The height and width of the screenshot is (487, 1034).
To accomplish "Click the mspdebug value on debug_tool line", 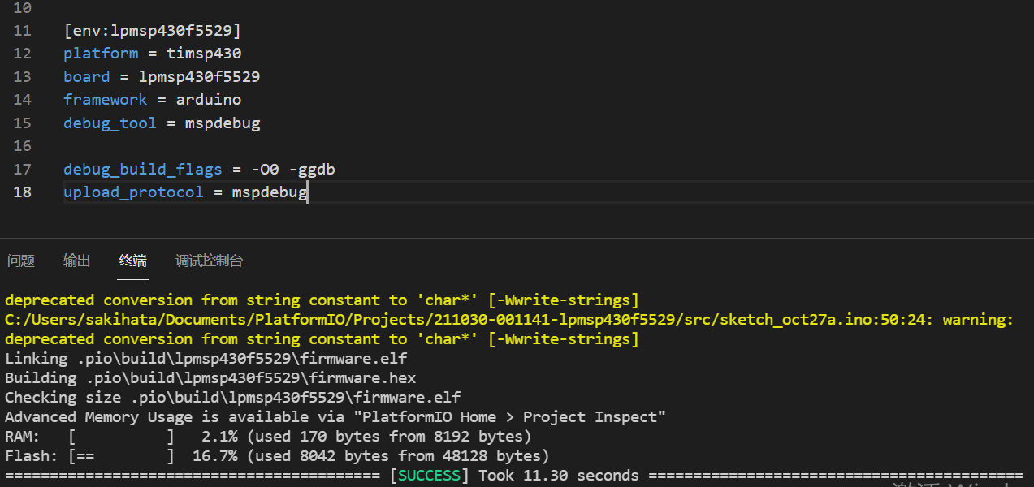I will pyautogui.click(x=223, y=123).
